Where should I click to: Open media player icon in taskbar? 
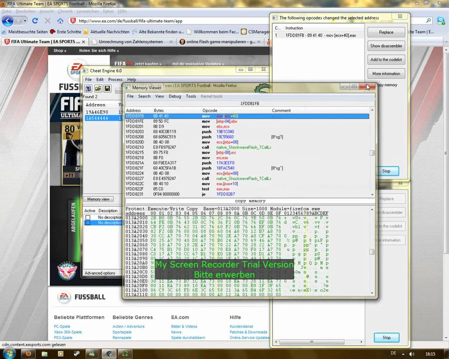pos(60,354)
